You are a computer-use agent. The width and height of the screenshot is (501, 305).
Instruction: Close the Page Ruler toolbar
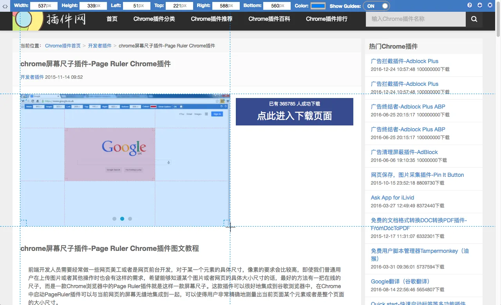(x=490, y=5)
